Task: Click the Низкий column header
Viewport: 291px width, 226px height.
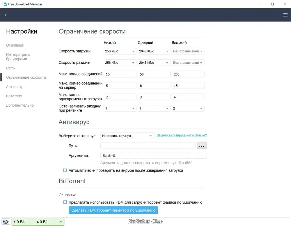Action: click(110, 43)
